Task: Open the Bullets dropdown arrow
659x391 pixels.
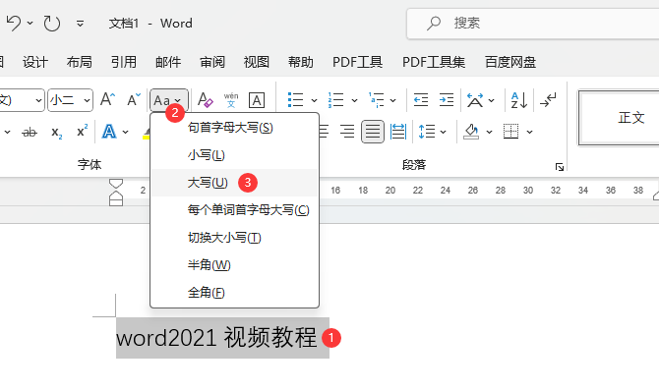Action: tap(314, 100)
